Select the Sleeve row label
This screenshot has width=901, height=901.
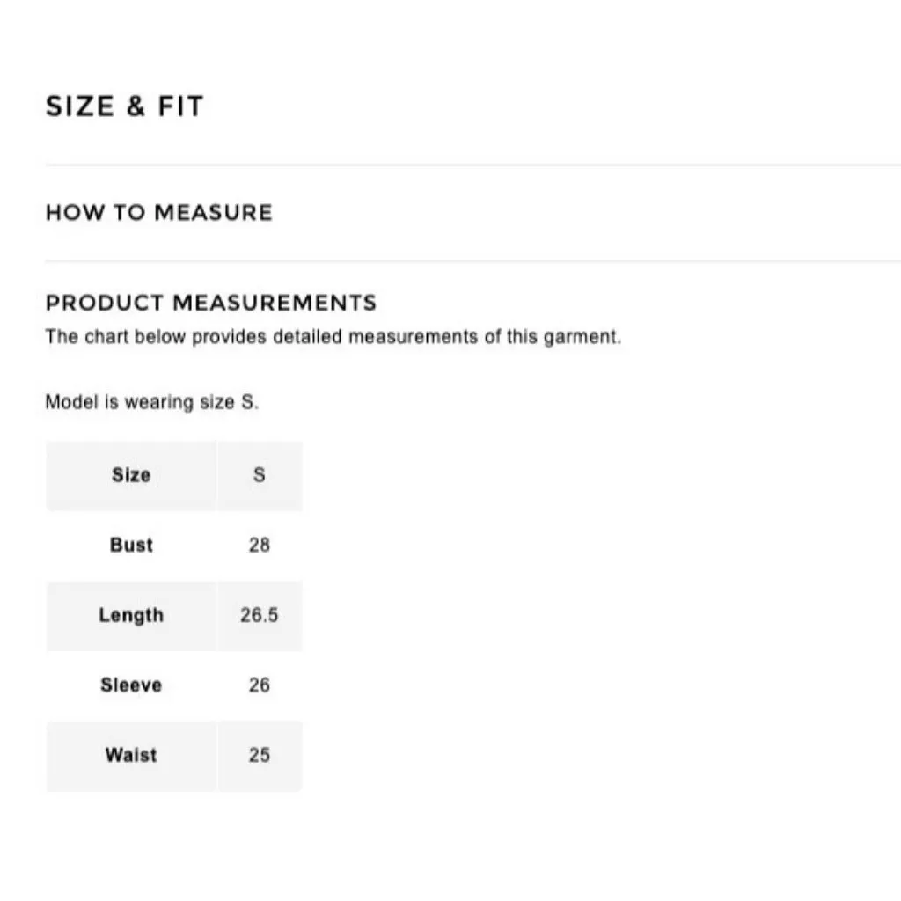click(131, 685)
